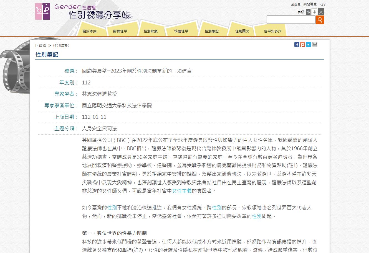Click the 專家學者： field label
Screen dimensions: 369x253
click(x=66, y=94)
